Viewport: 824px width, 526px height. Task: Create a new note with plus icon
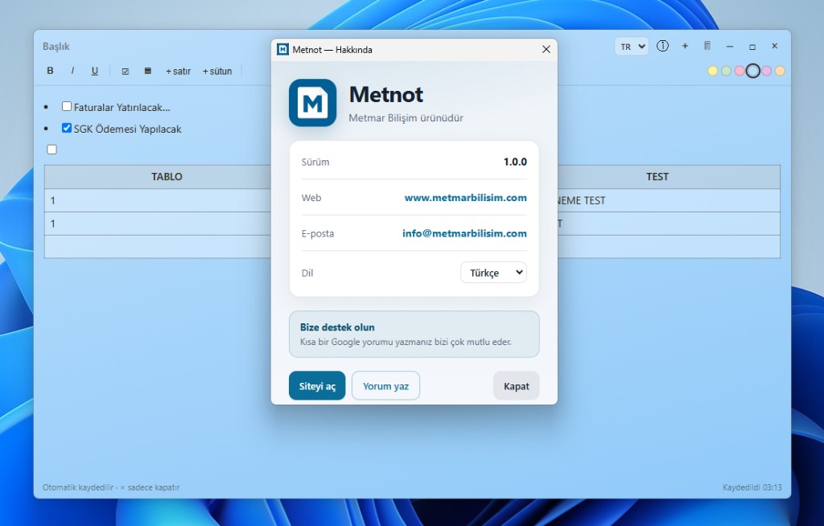point(685,46)
